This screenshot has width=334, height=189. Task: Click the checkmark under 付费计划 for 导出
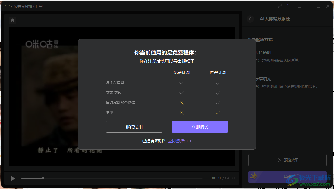click(218, 113)
